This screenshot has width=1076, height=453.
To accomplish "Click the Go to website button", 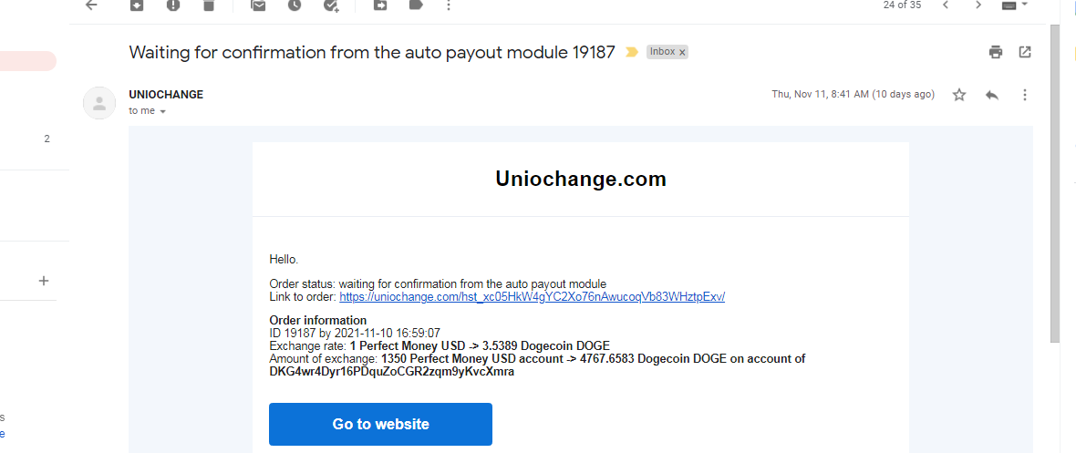I will click(381, 424).
